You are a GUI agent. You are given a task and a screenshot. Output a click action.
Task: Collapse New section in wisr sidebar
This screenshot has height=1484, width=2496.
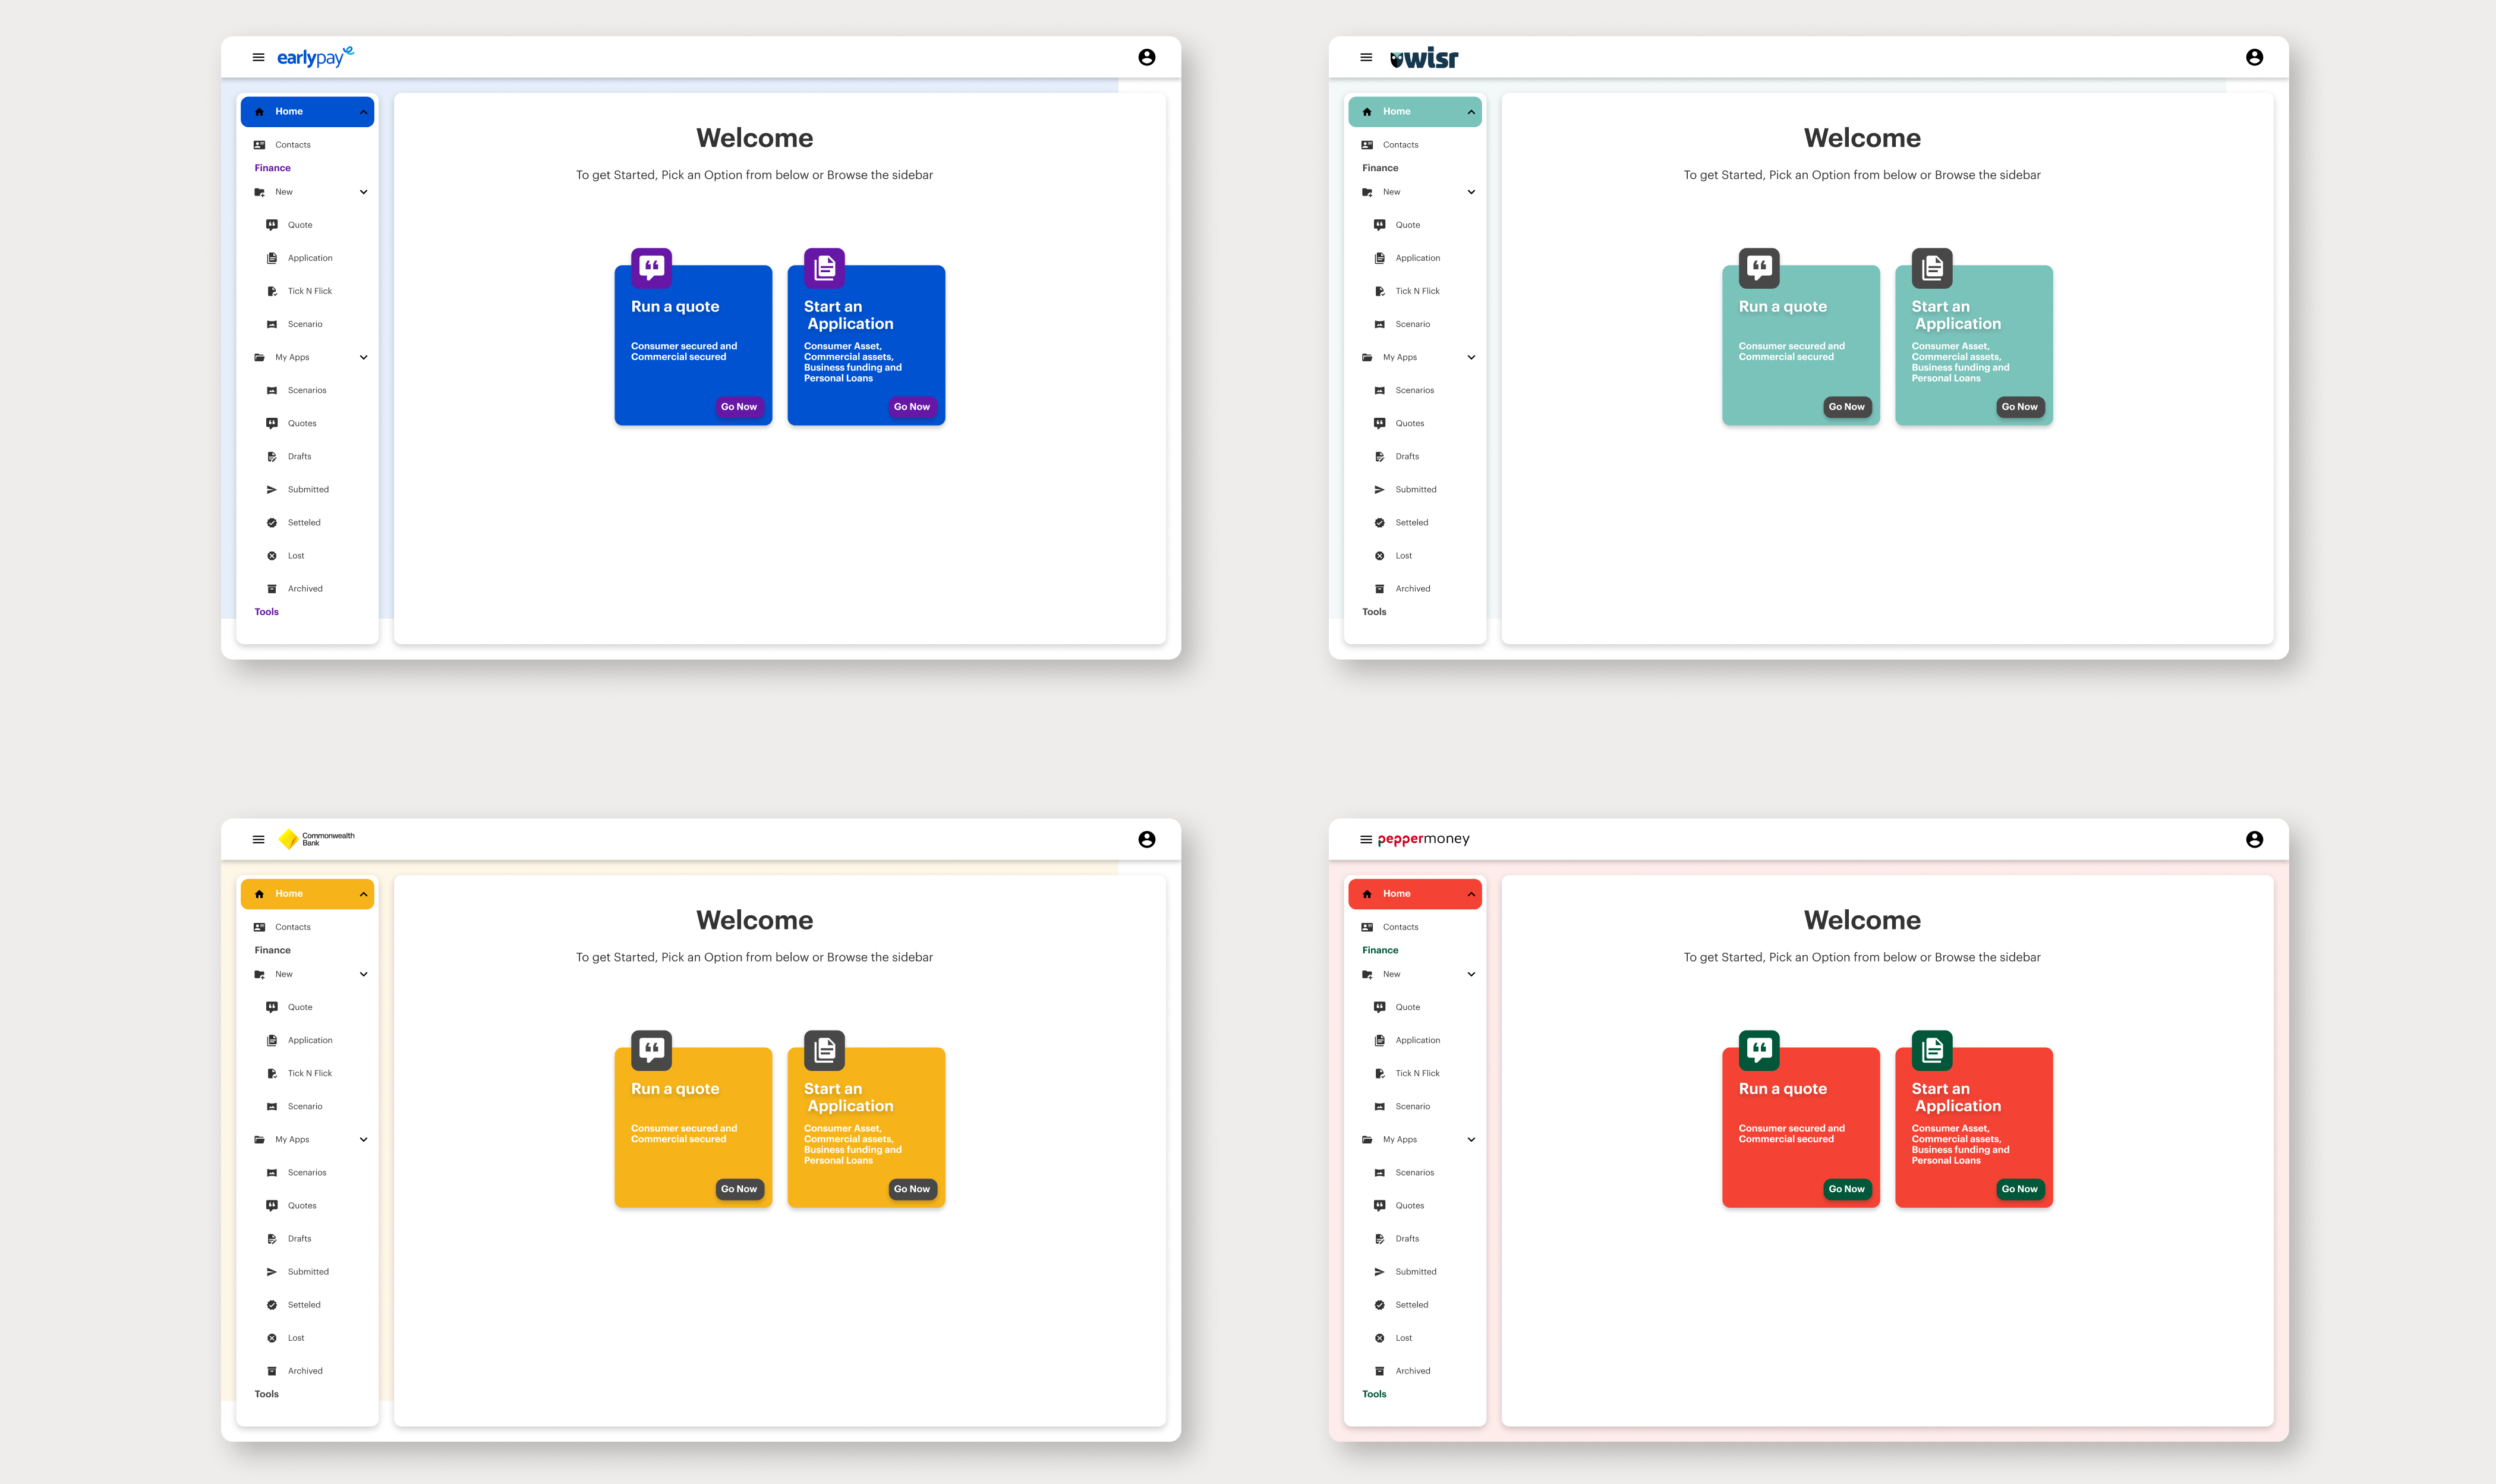pyautogui.click(x=1471, y=192)
